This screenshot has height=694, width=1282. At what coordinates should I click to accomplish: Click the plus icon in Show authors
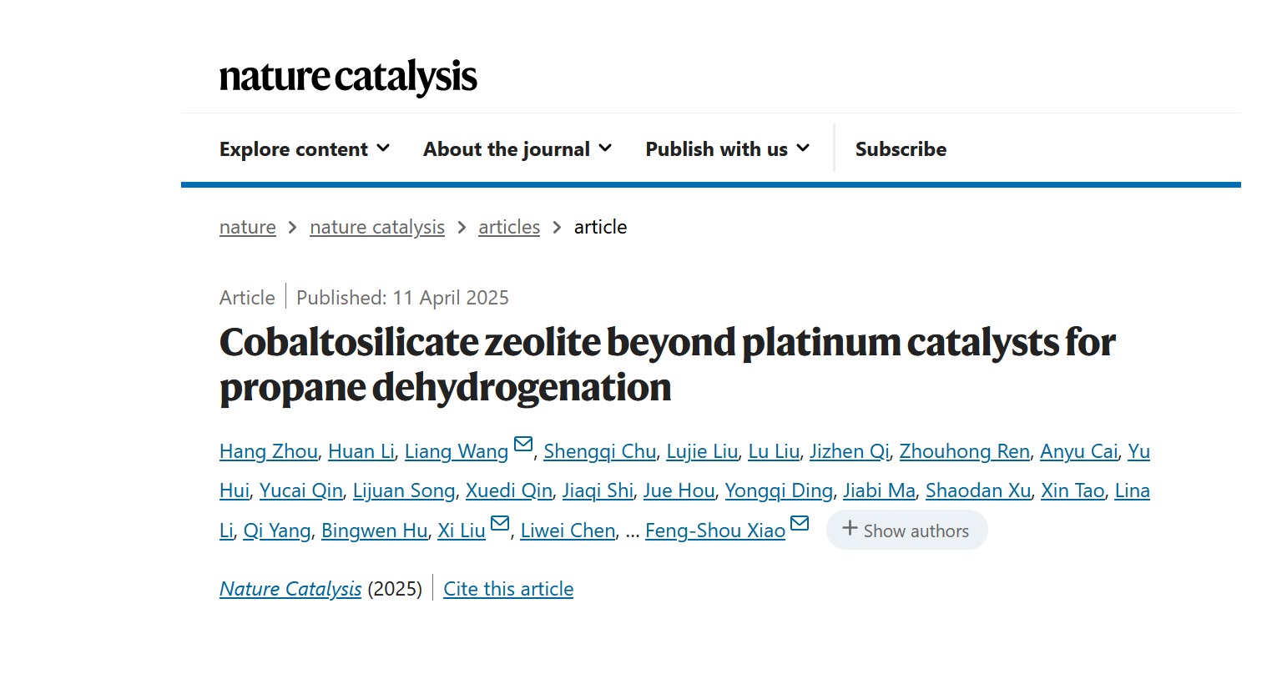click(850, 528)
